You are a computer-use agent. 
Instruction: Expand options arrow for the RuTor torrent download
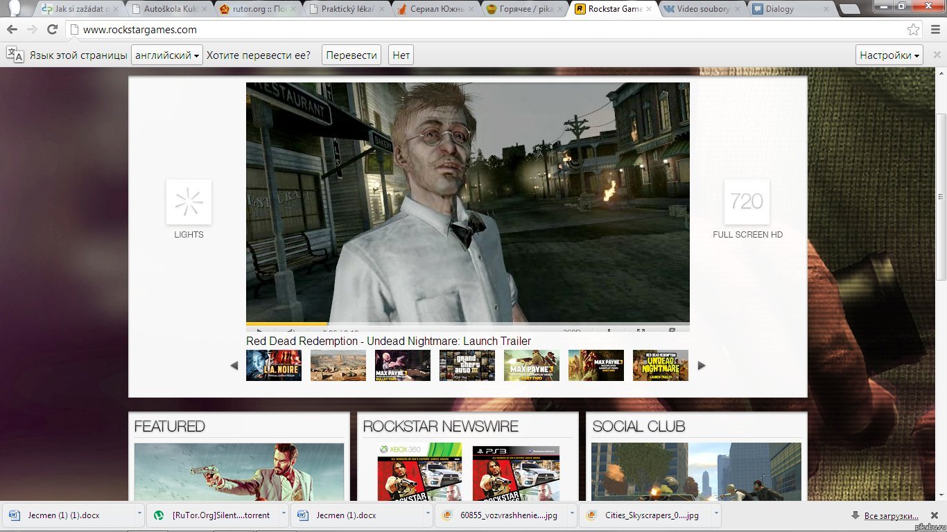pyautogui.click(x=284, y=515)
